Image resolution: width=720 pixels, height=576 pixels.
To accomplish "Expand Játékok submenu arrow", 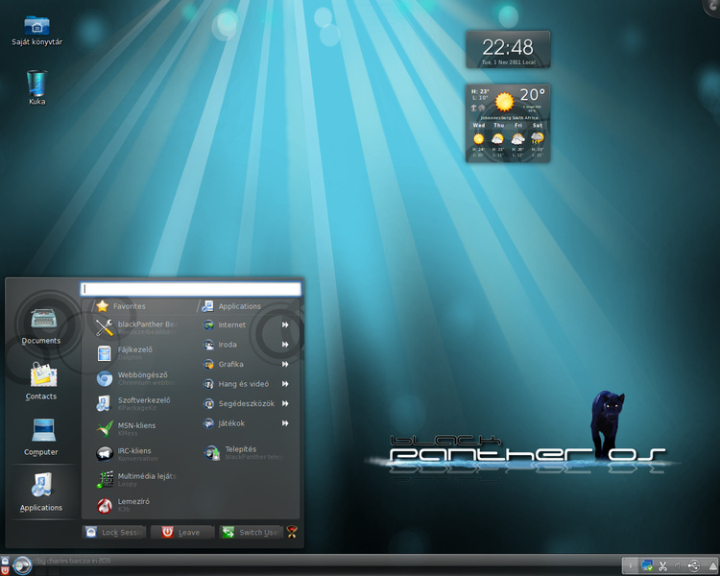I will pos(285,423).
